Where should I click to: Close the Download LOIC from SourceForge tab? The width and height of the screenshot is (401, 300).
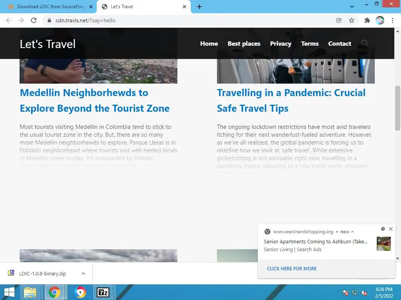coord(91,7)
